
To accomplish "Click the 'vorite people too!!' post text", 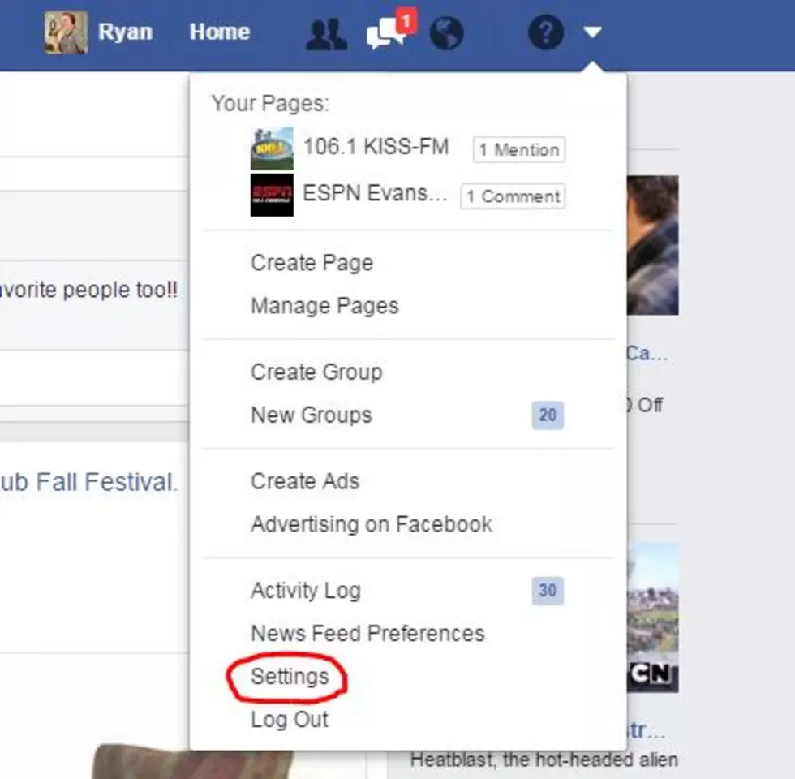I will (x=88, y=291).
